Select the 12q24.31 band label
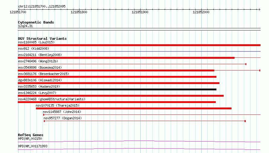Image resolution: width=269 pixels, height=153 pixels. pyautogui.click(x=25, y=26)
